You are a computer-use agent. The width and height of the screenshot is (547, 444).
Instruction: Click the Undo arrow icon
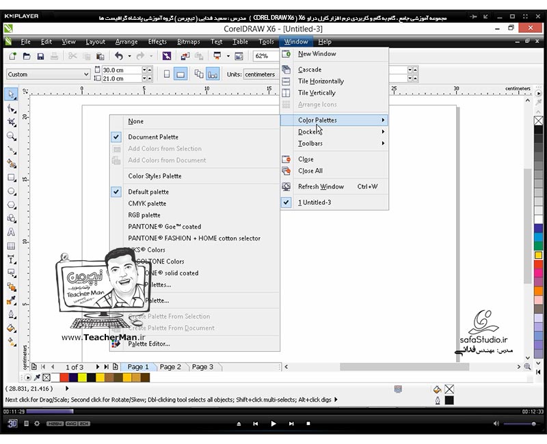119,56
